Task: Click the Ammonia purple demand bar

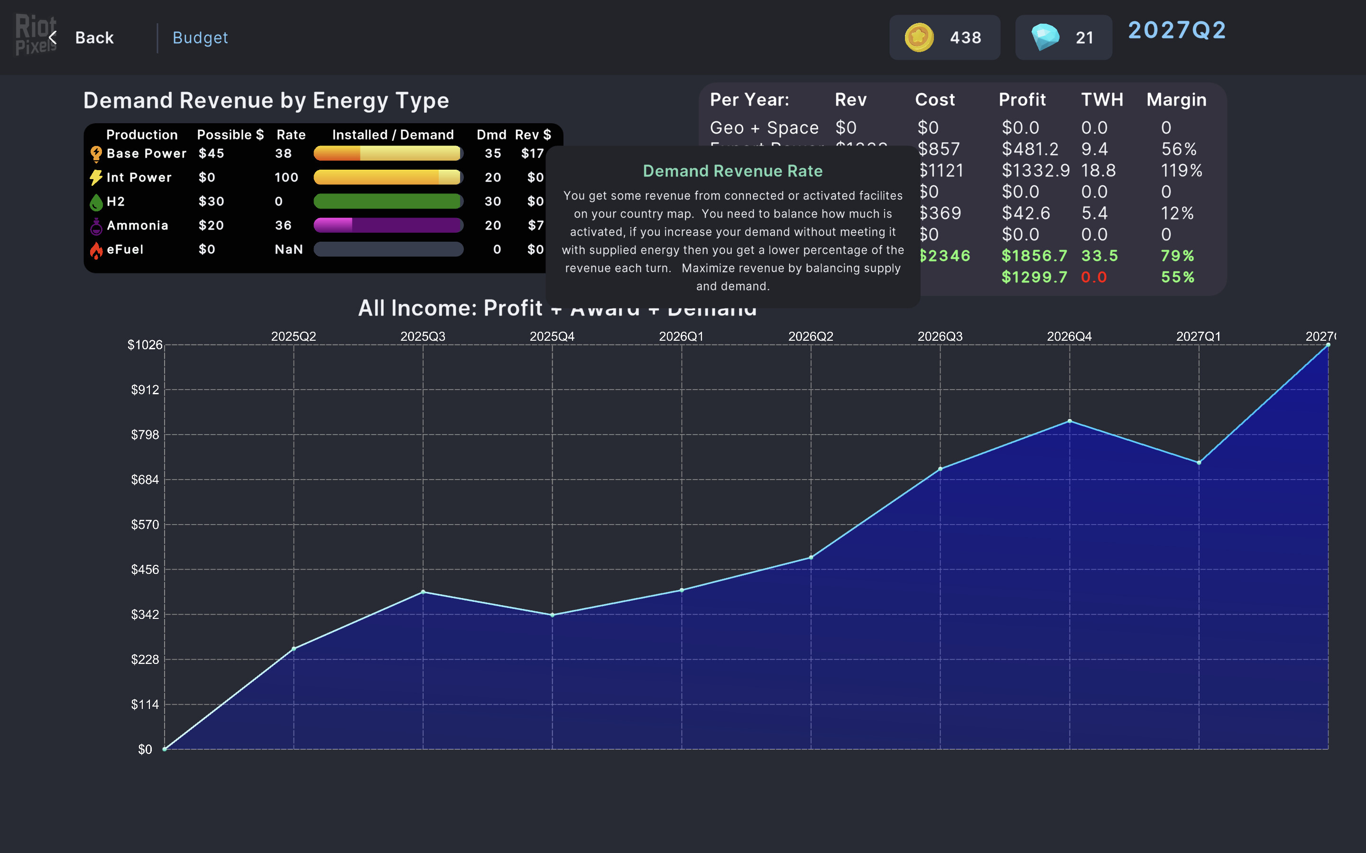Action: [388, 226]
